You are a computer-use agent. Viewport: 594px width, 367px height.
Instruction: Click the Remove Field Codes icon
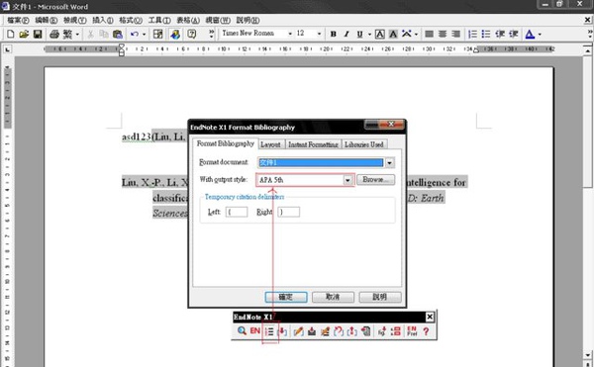coord(351,331)
